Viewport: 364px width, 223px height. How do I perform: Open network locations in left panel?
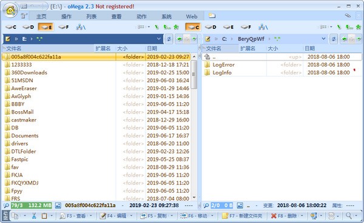coord(81,27)
